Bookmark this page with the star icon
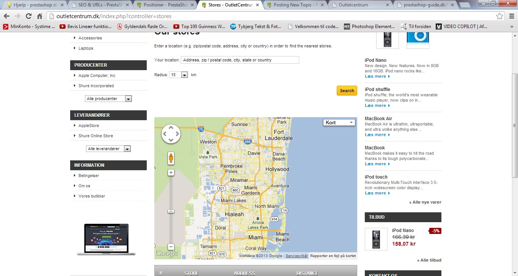 [499, 16]
